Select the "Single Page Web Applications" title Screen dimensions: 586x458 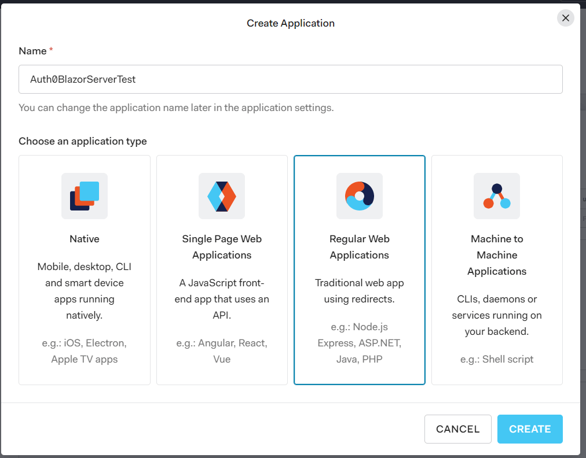pyautogui.click(x=222, y=247)
